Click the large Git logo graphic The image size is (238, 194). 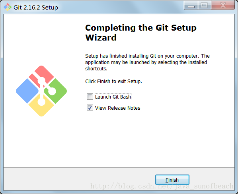coord(41,91)
